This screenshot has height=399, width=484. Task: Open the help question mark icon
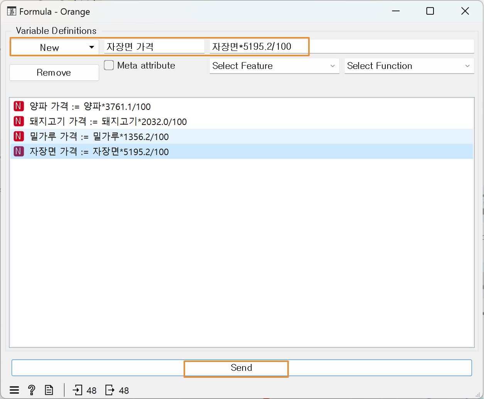point(32,390)
